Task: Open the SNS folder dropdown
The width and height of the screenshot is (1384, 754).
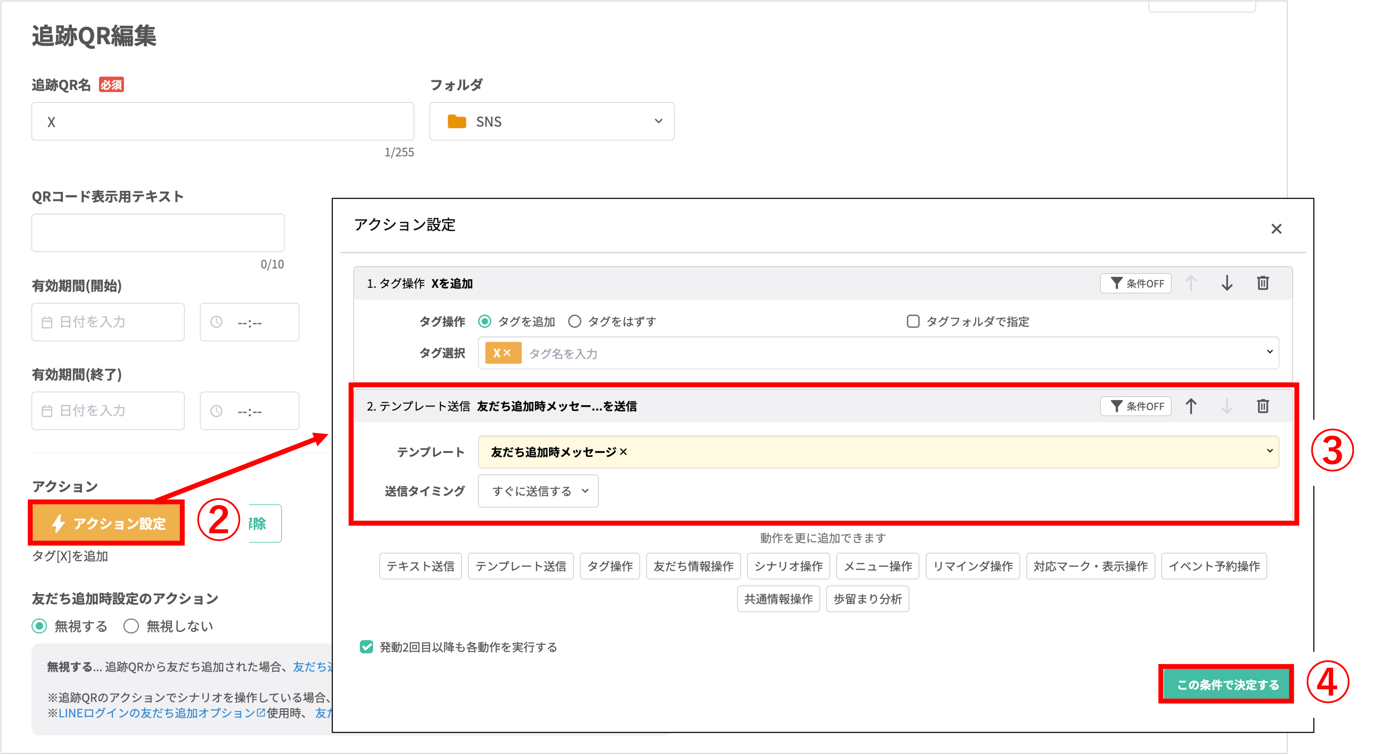Action: click(551, 121)
